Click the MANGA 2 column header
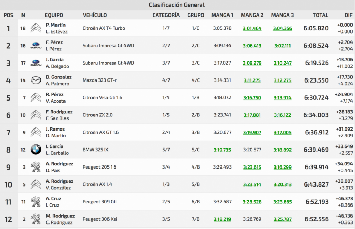Screen dimensions: 355x229 tap(252, 15)
